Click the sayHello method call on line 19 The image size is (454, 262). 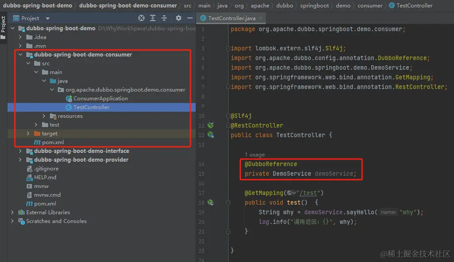pos(360,212)
